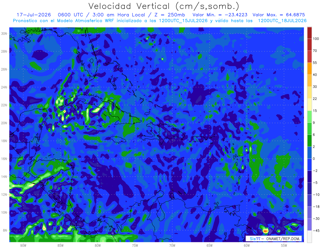Screen dimensions: 322x249
Task: Click the '70W' longitude label
Action: point(172,246)
